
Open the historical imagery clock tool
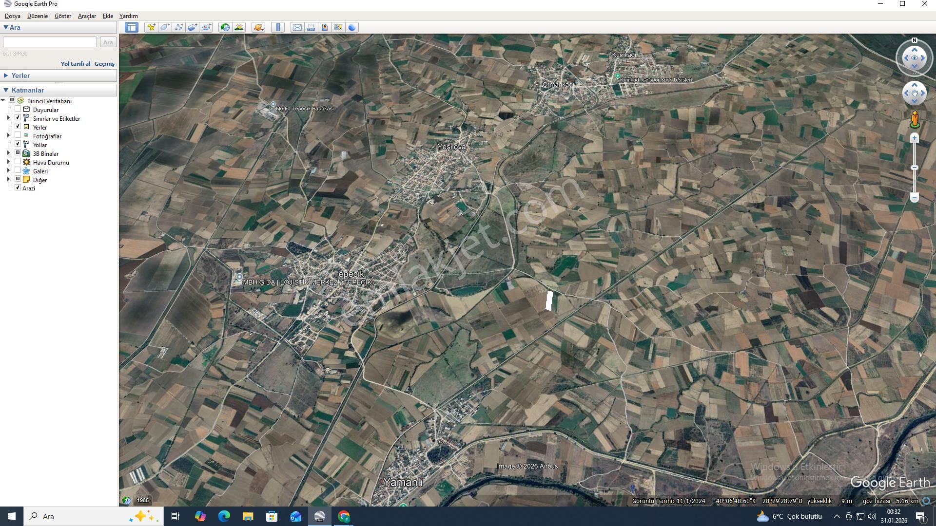point(225,27)
